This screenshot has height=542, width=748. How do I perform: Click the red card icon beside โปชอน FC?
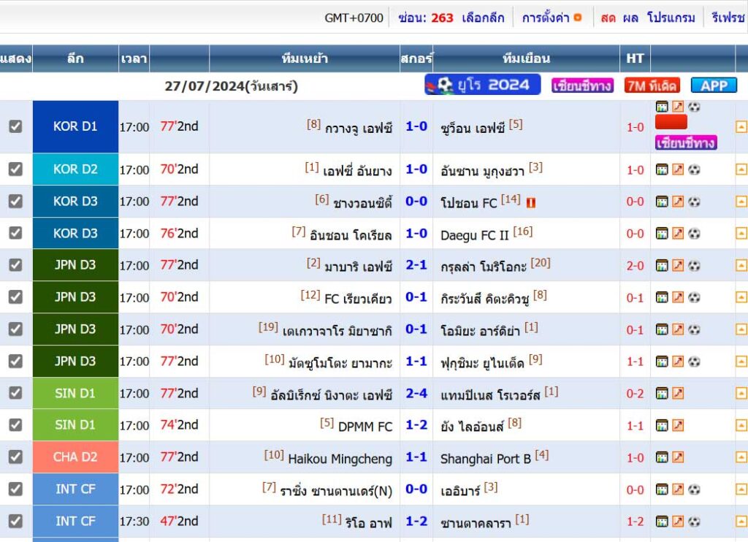tap(531, 203)
